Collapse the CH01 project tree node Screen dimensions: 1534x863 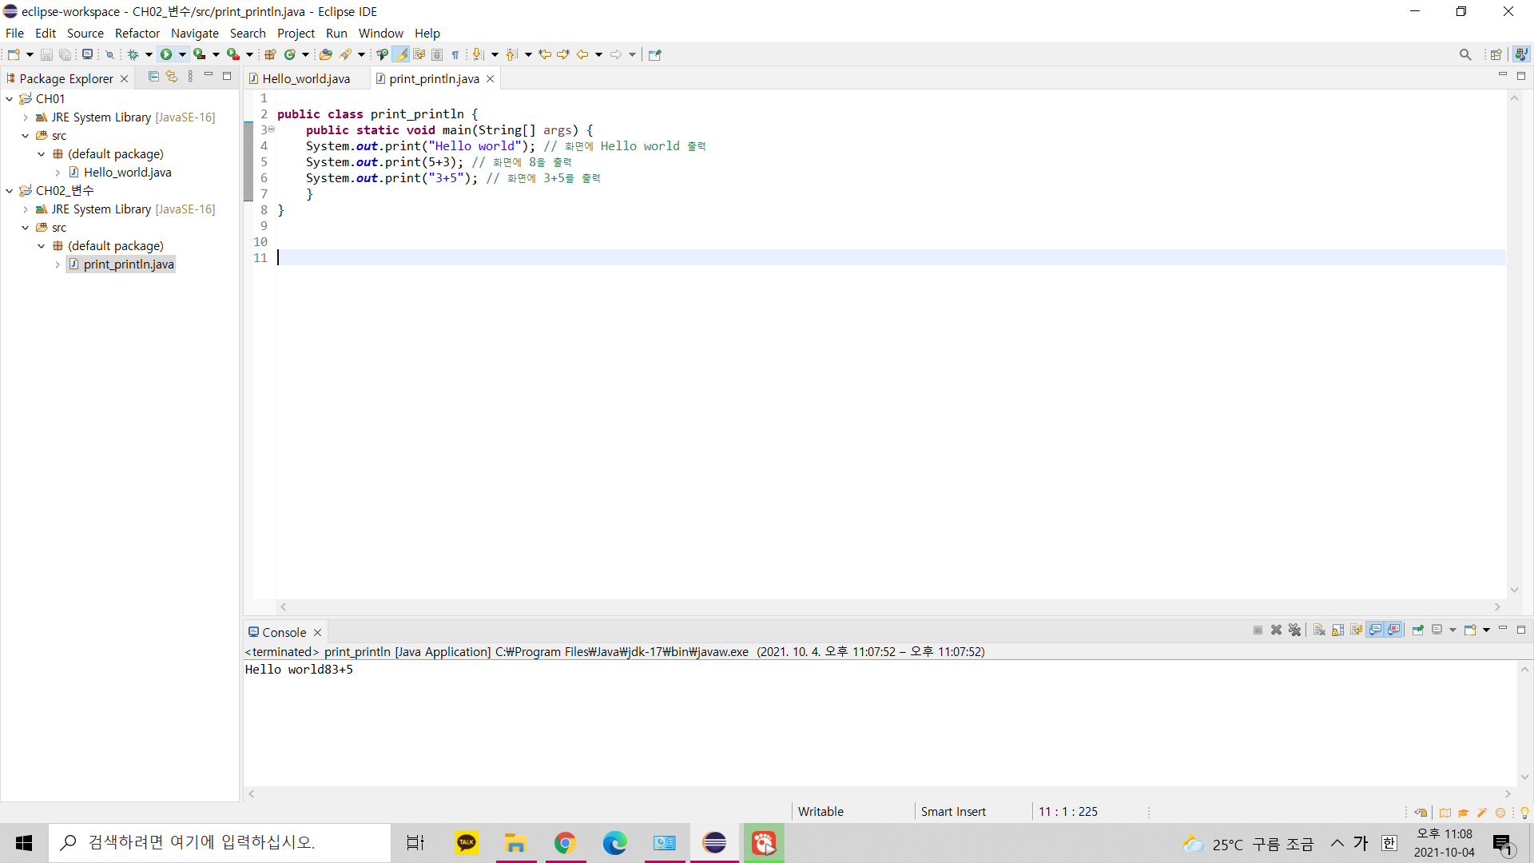[x=10, y=98]
